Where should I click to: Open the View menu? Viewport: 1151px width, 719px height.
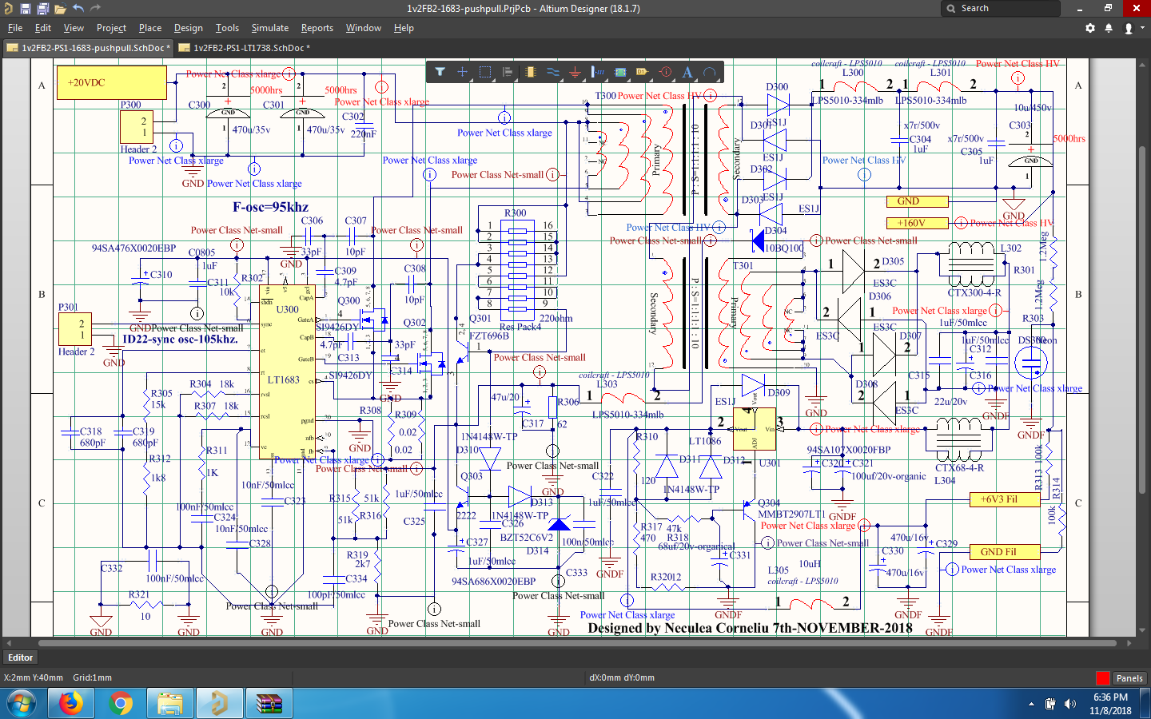pos(74,28)
